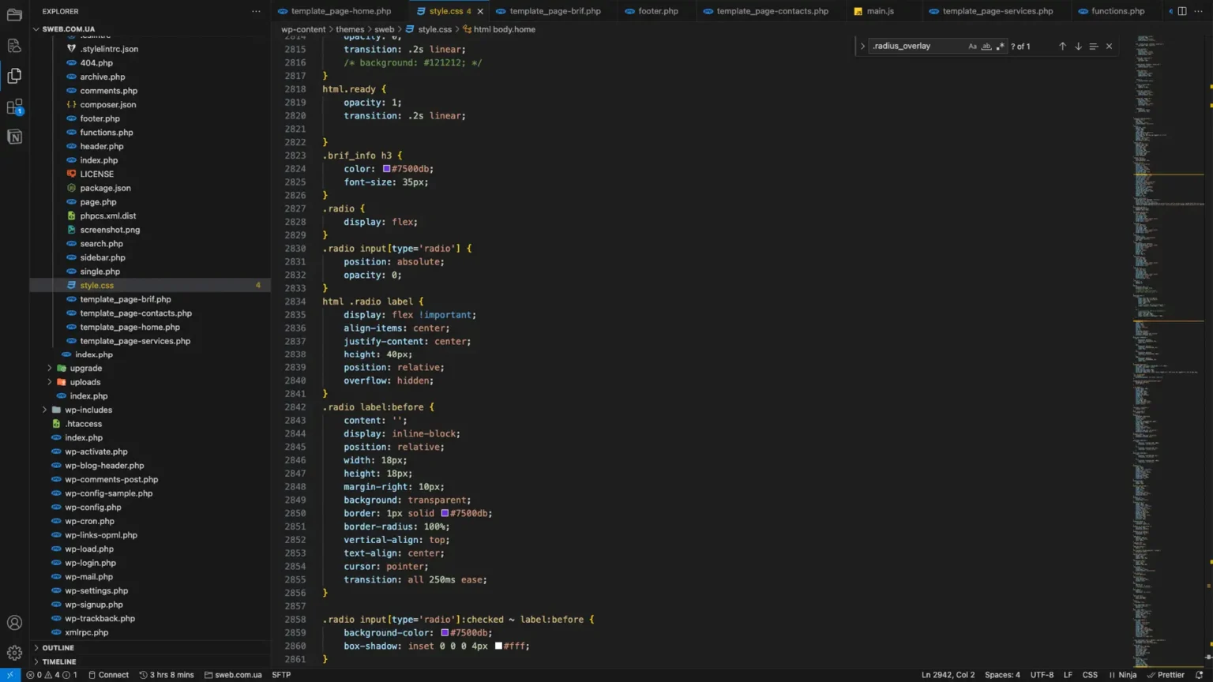Screen dimensions: 1213x682
Task: Open header.php in file explorer
Action: click(x=102, y=146)
